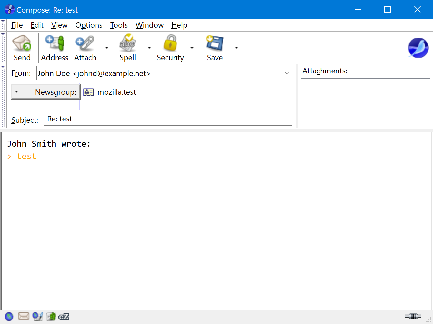Open Navigator globe icon in status bar
This screenshot has height=324, width=433.
point(9,316)
